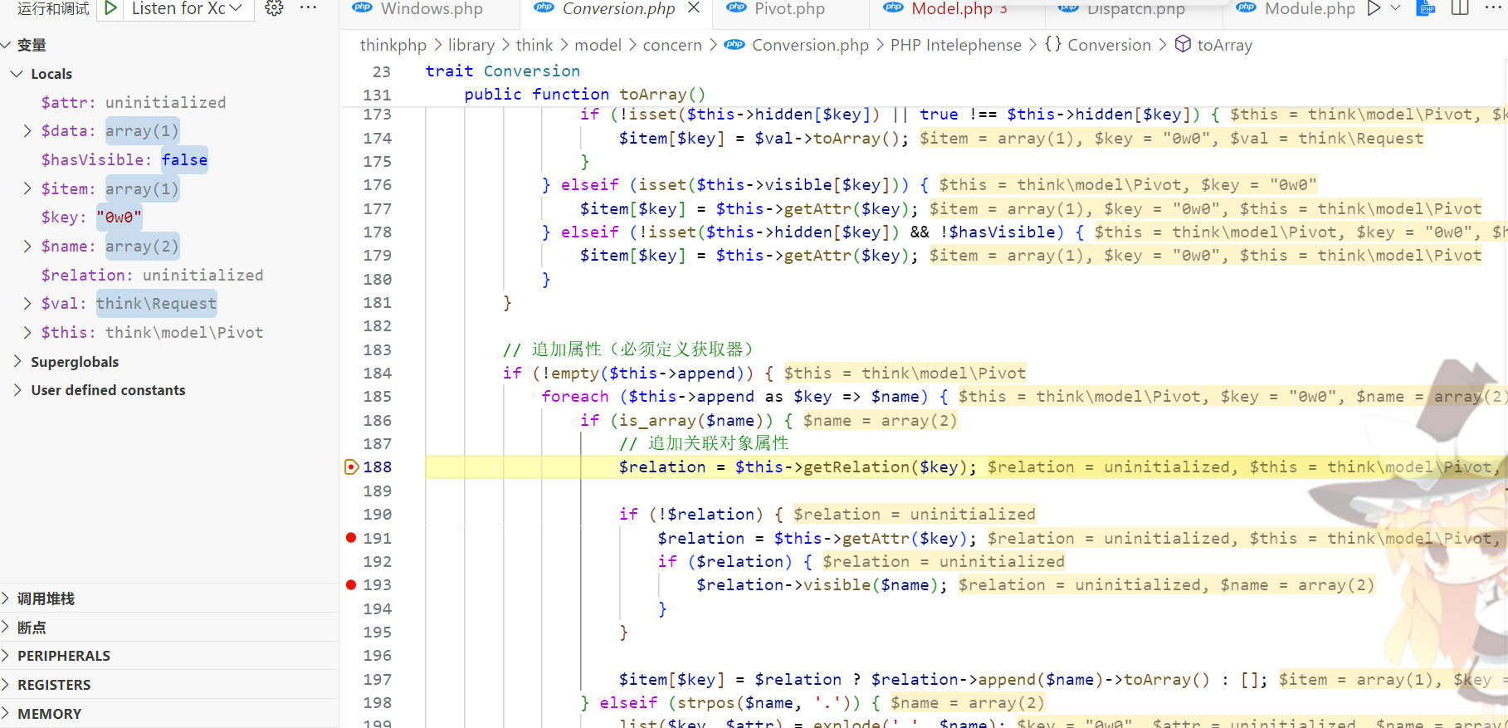
Task: Click the concern folder in breadcrumb
Action: click(671, 45)
